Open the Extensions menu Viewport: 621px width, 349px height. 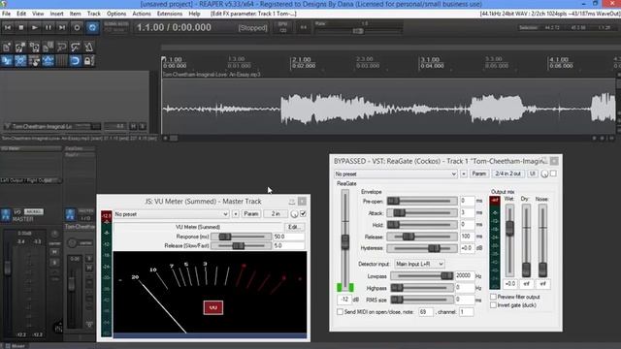pos(170,14)
